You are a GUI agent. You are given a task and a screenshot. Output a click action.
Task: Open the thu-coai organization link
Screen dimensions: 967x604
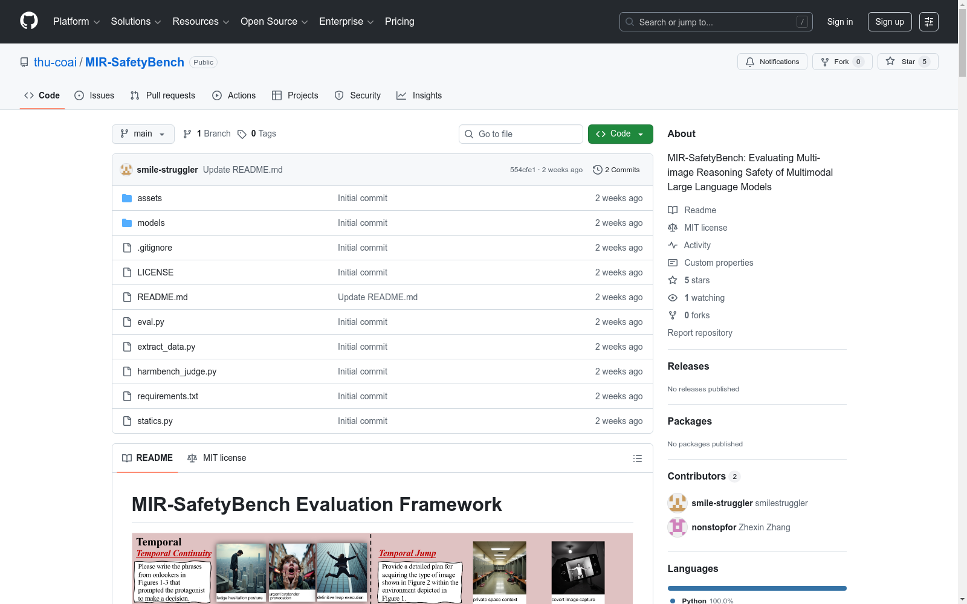click(x=56, y=62)
